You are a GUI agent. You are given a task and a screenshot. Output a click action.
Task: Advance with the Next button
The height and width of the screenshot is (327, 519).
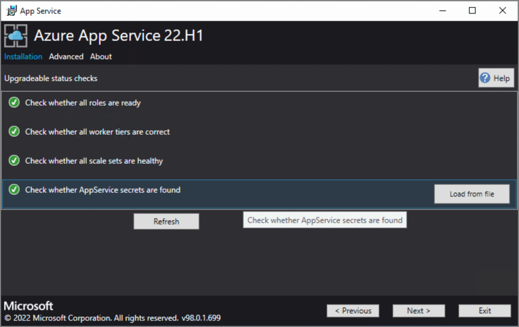point(418,311)
